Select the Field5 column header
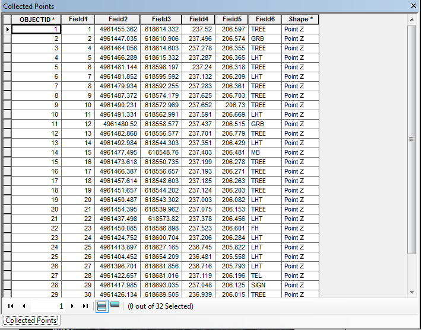The width and height of the screenshot is (422, 330). pyautogui.click(x=231, y=20)
